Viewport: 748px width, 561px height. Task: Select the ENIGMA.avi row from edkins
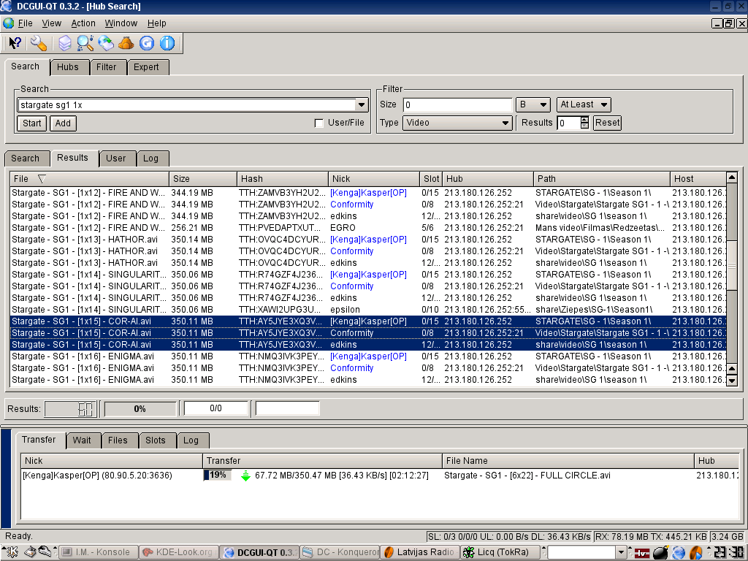click(x=368, y=380)
